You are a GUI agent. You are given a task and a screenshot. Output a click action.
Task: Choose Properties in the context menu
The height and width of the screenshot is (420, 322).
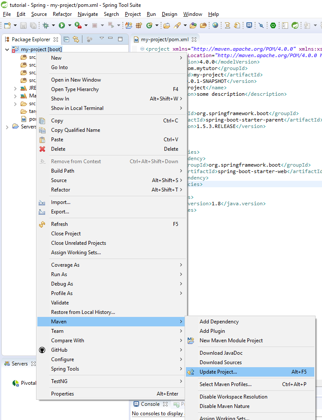click(111, 393)
